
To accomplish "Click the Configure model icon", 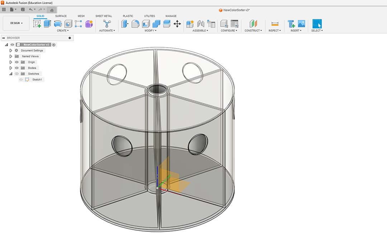I will [224, 24].
